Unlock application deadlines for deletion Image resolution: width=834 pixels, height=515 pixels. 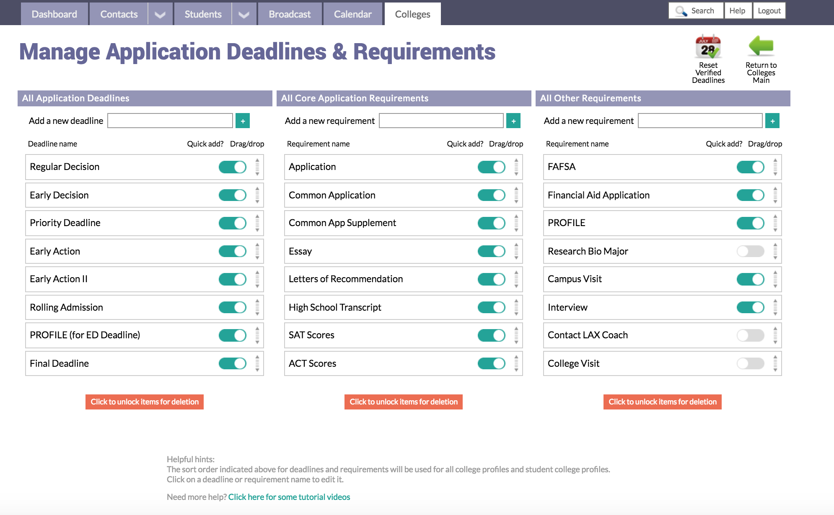(x=145, y=402)
